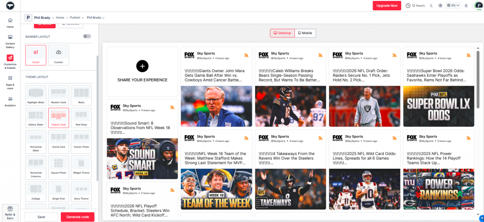Expand the Phil Brady breadcrumb dropdown
The image size is (484, 222).
point(95,18)
